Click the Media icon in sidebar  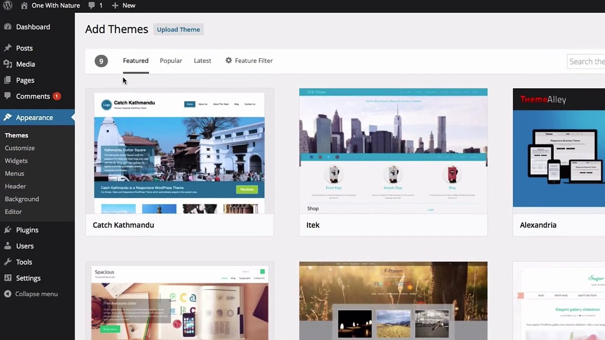8,64
